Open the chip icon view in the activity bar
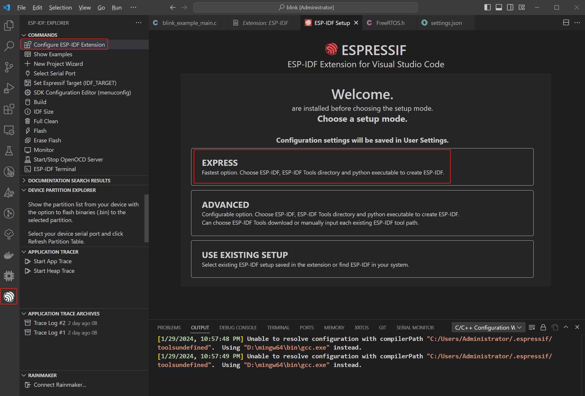Image resolution: width=585 pixels, height=396 pixels. point(9,276)
